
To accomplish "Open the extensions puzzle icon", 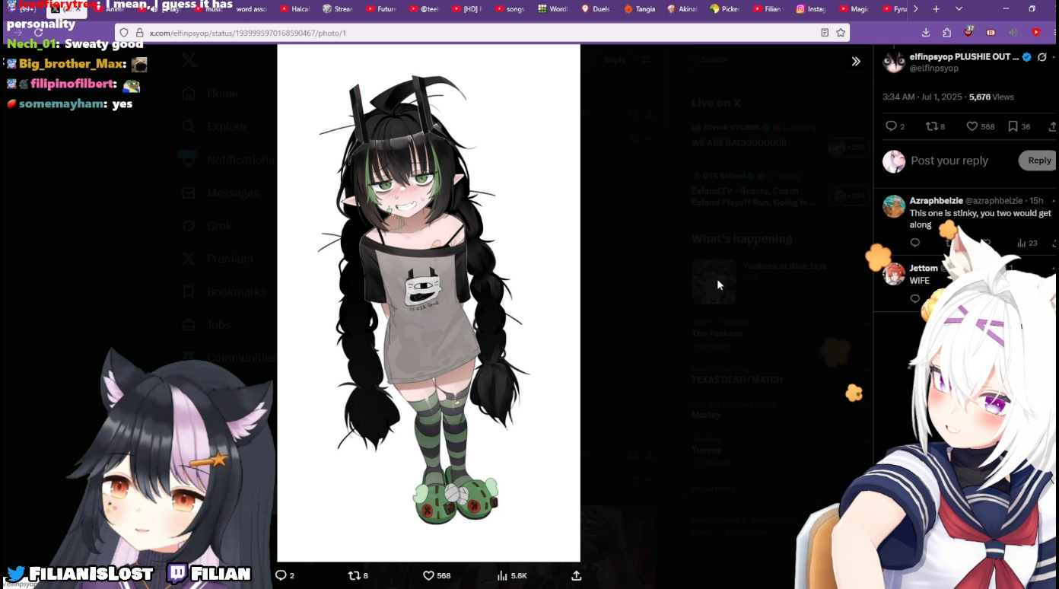I will pyautogui.click(x=947, y=33).
